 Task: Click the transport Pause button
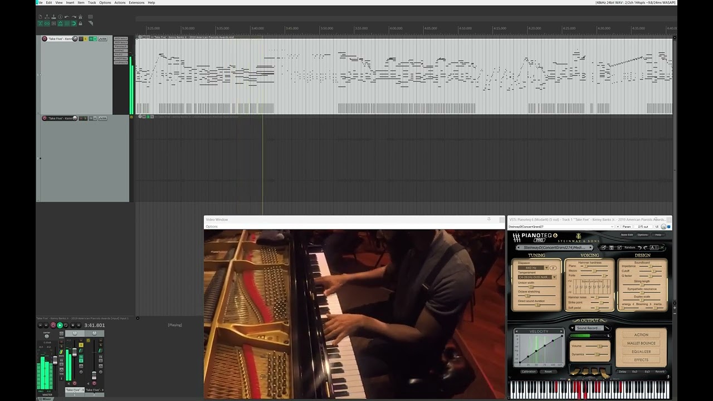(79, 325)
